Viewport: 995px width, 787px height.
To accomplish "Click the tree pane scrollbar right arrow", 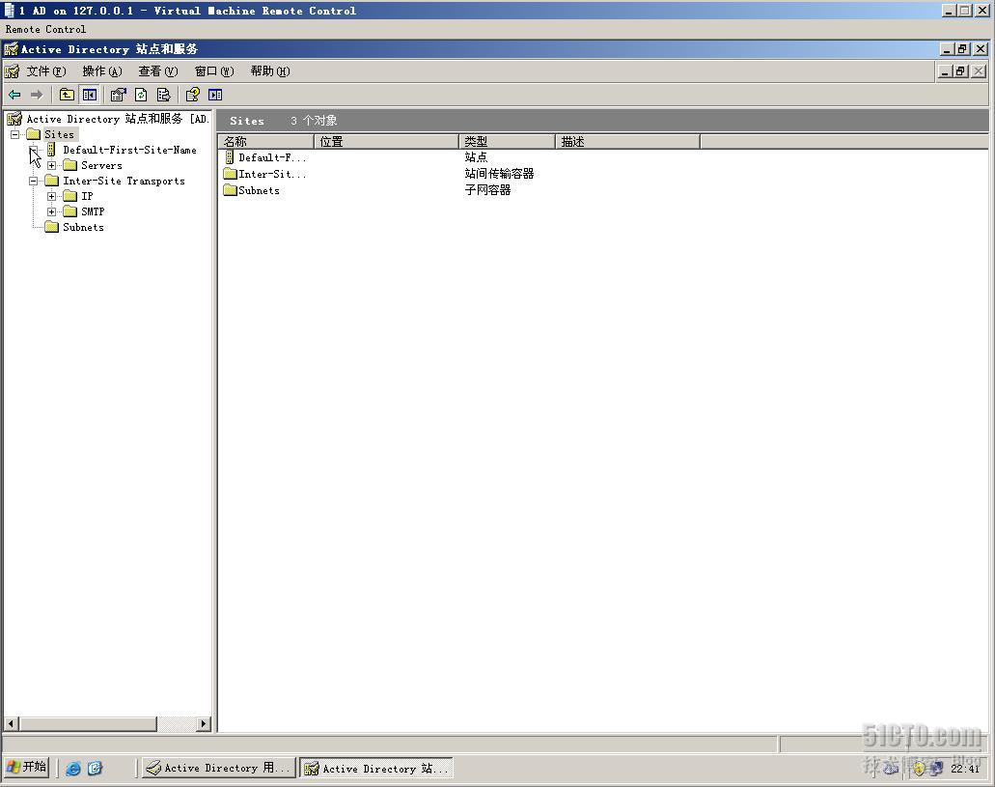I will [203, 723].
